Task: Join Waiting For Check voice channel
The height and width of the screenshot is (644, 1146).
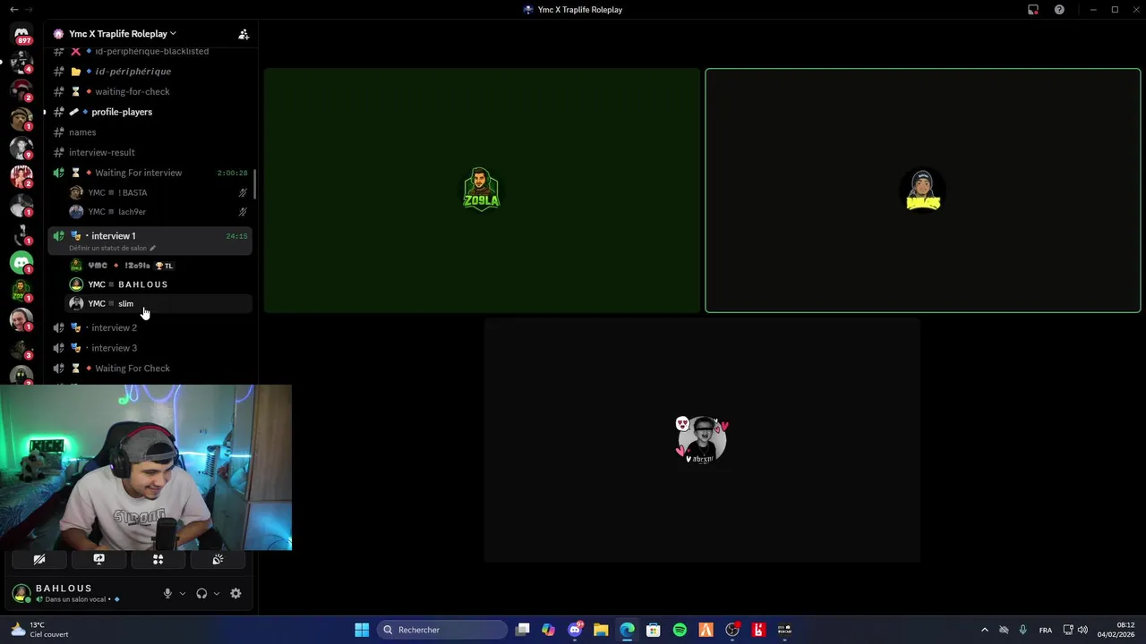Action: click(x=150, y=369)
